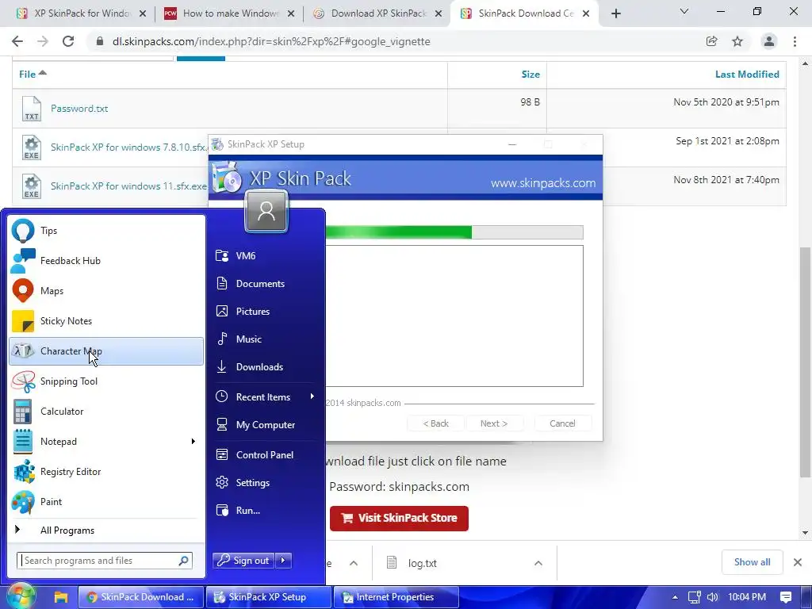Click Back in SkinPack XP Setup
Viewport: 812px width, 609px height.
(x=436, y=423)
